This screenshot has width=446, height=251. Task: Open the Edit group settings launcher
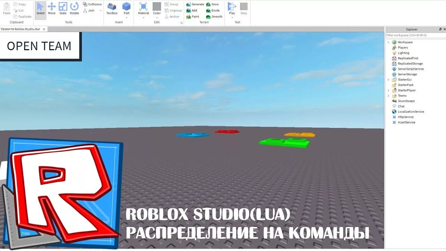coord(181,23)
